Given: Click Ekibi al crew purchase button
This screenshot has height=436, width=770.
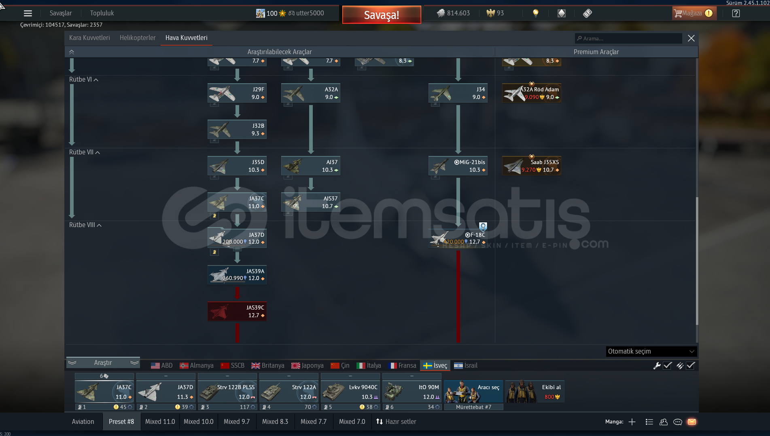Looking at the screenshot, I should click(x=535, y=392).
